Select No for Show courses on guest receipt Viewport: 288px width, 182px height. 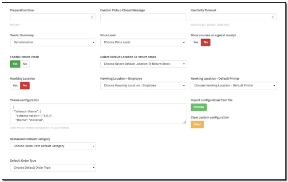(205, 43)
